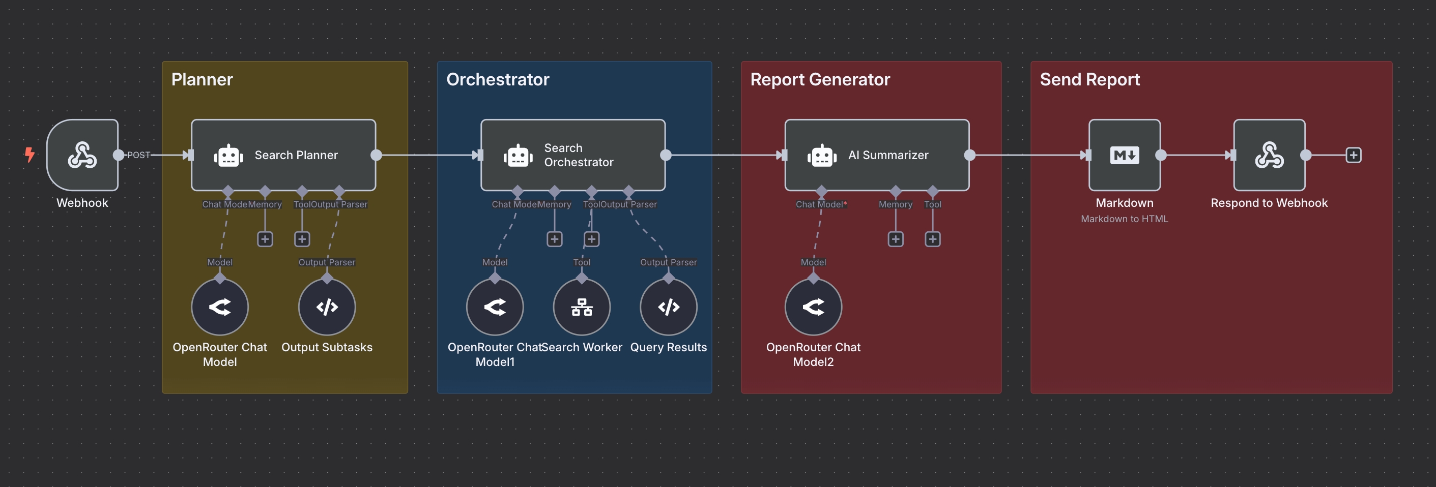Click the Webhook output connector dot
The height and width of the screenshot is (487, 1436).
[118, 155]
